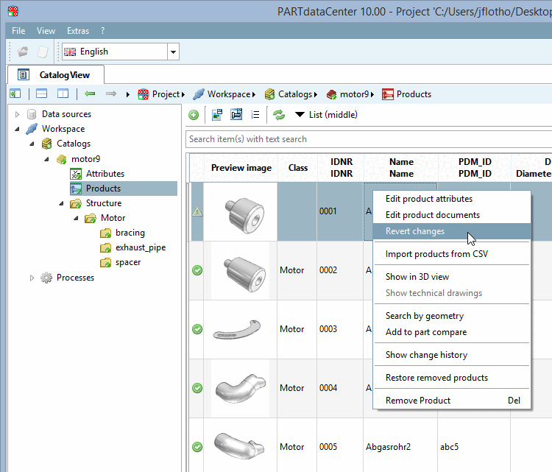Viewport: 552px width, 472px height.
Task: Open the Extras menu
Action: [78, 31]
